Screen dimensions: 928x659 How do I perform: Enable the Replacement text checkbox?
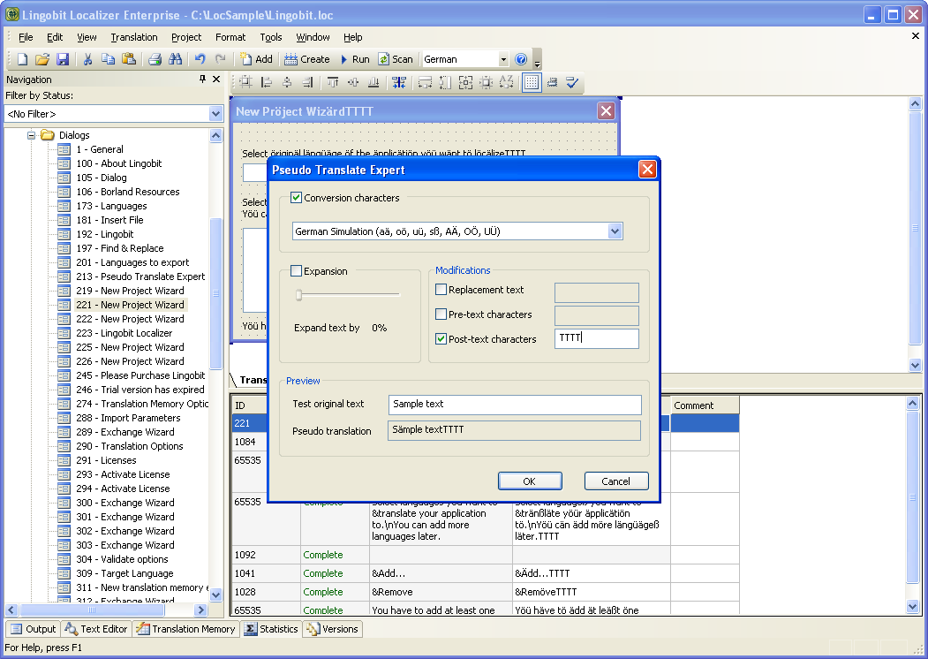pyautogui.click(x=441, y=290)
